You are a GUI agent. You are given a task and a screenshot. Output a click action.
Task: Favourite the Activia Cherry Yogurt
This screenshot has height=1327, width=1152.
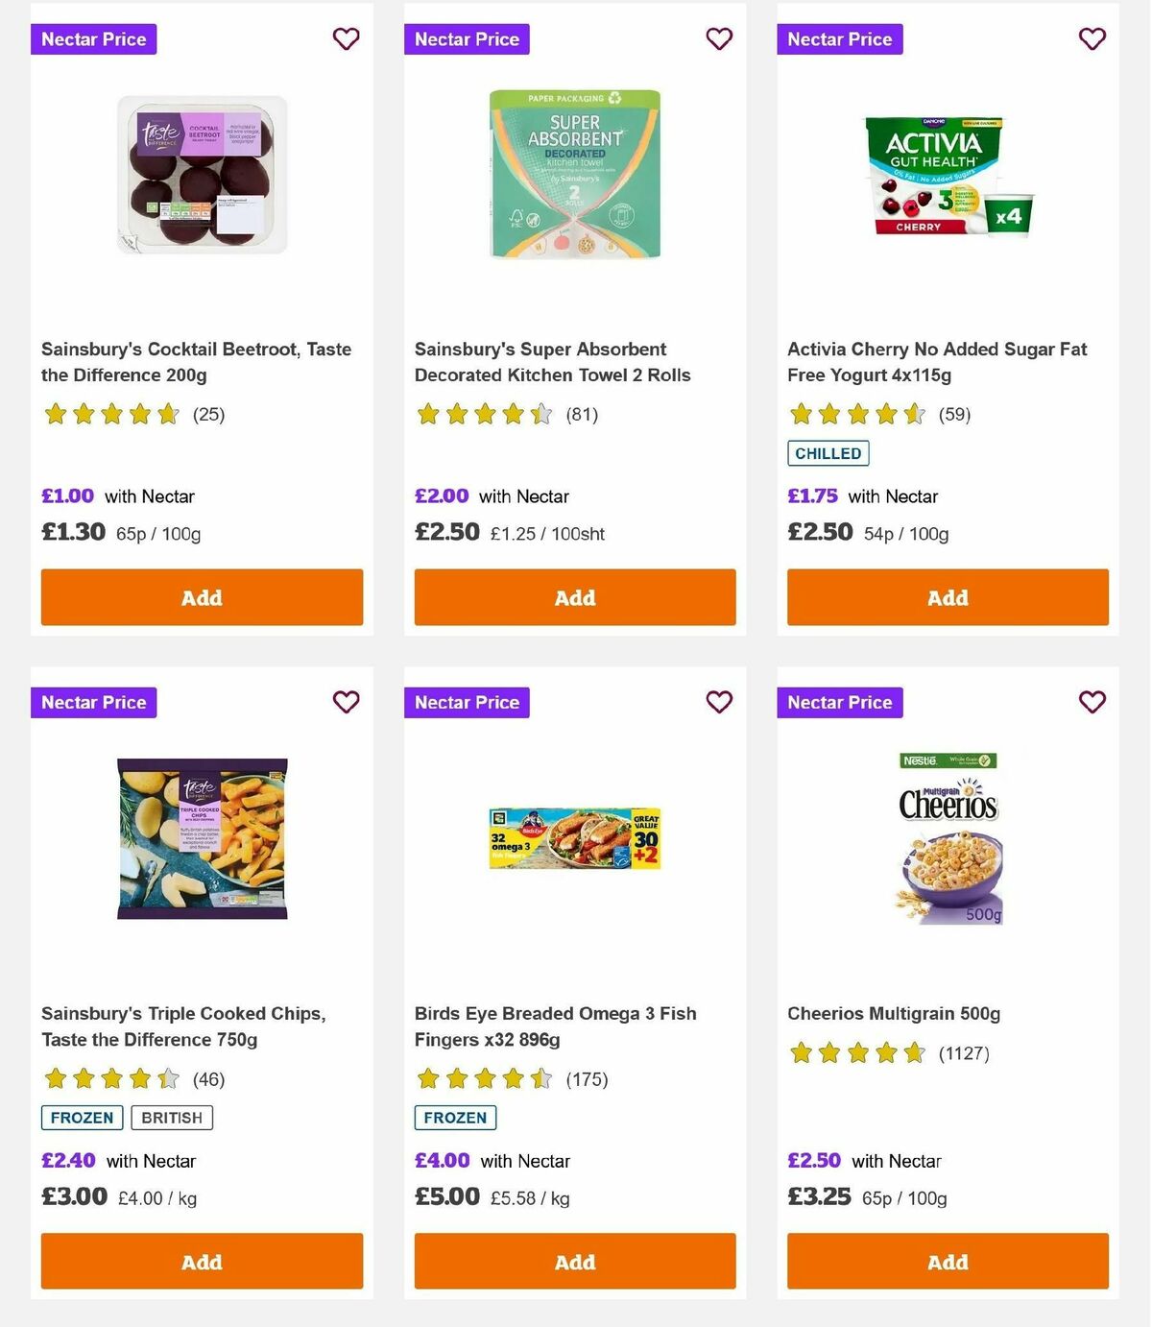tap(1092, 39)
